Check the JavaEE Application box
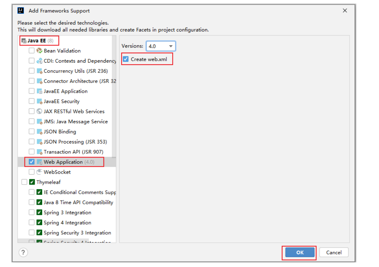The height and width of the screenshot is (267, 379). 31,91
